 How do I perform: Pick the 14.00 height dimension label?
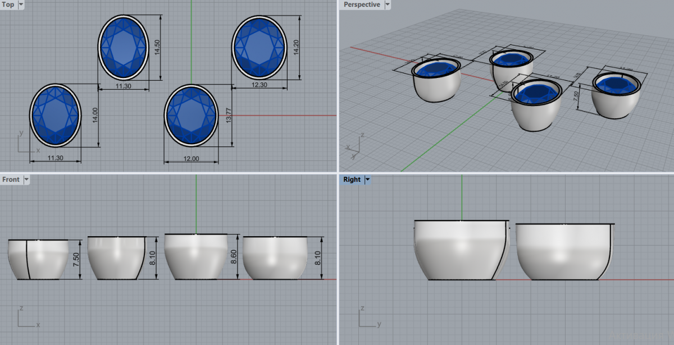[95, 116]
